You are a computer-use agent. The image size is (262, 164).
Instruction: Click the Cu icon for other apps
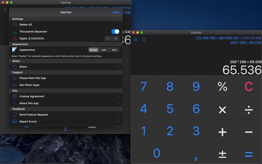(15, 85)
